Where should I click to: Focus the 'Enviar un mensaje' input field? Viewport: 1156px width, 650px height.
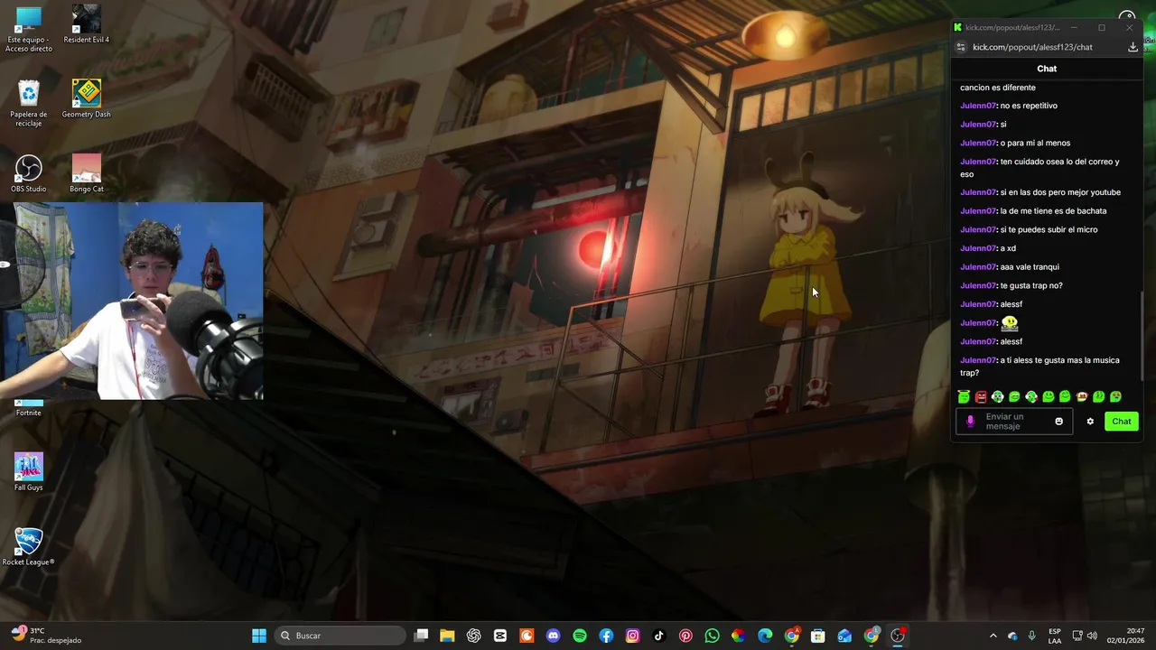(x=1014, y=422)
